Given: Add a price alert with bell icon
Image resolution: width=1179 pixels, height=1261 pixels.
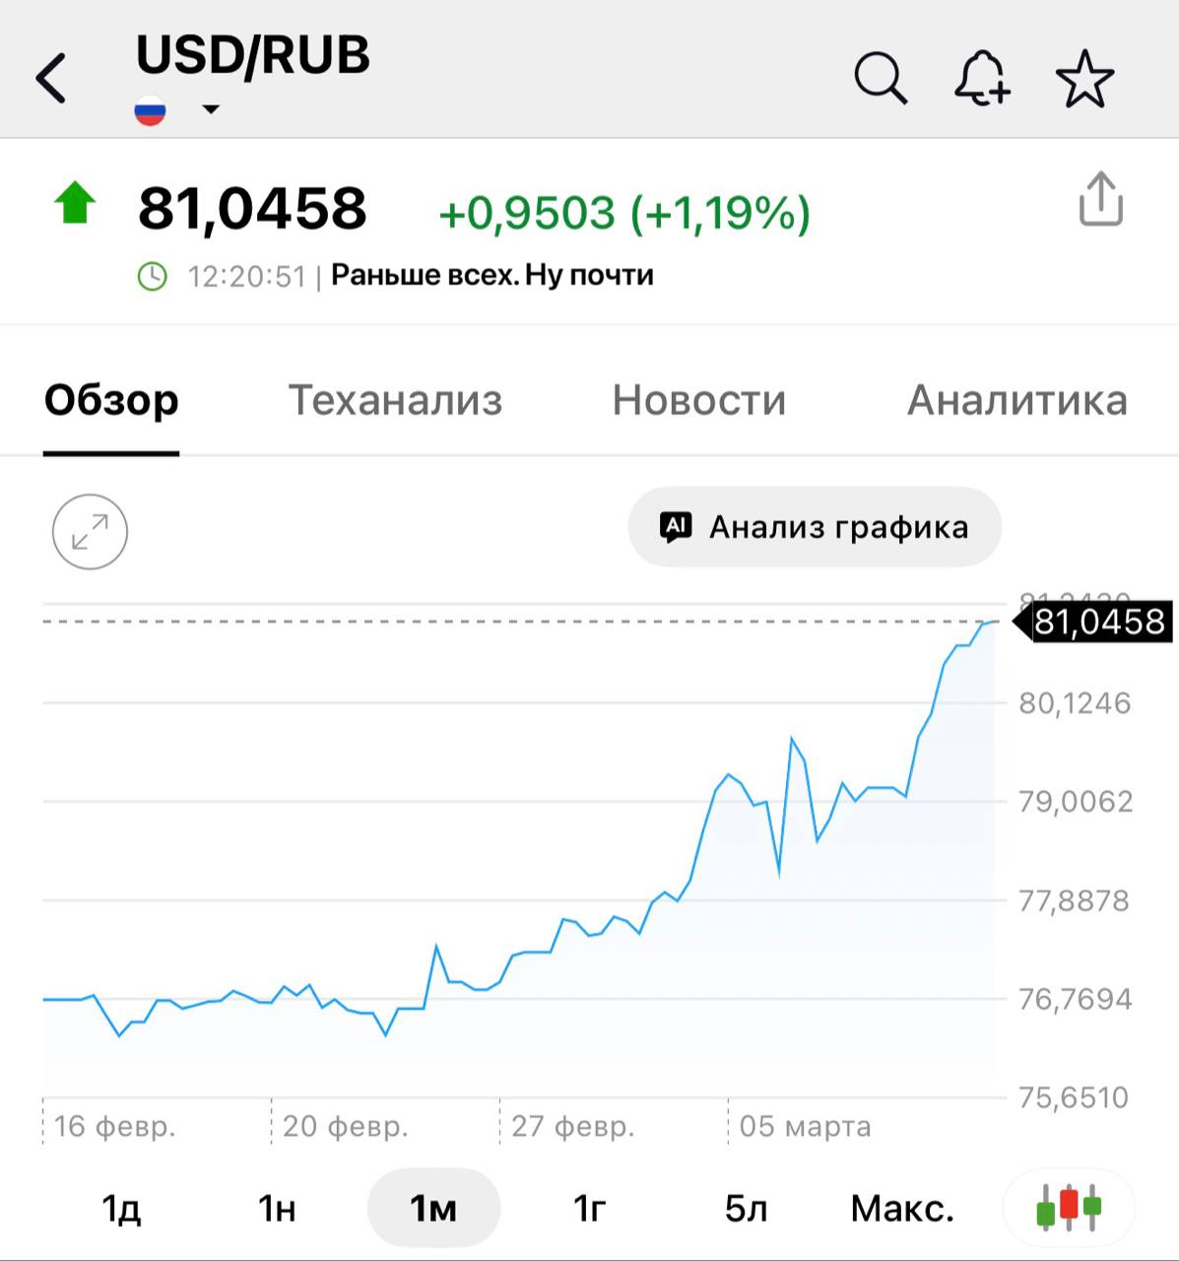Looking at the screenshot, I should click(981, 78).
